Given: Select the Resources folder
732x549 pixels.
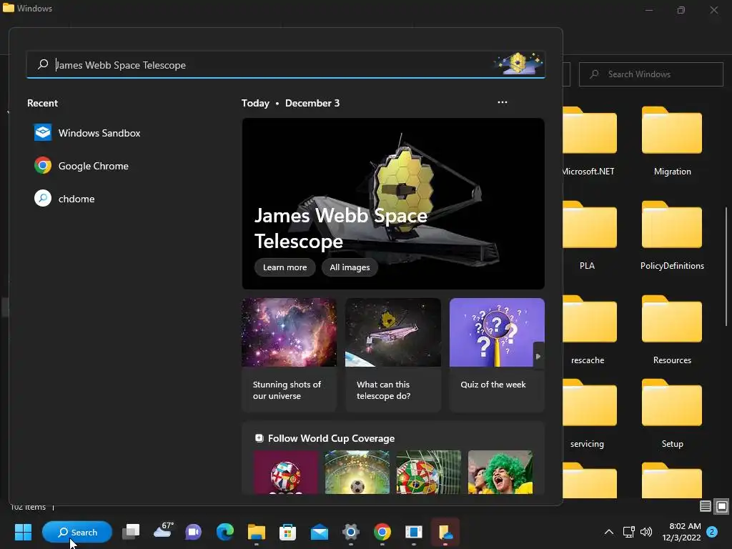Looking at the screenshot, I should (x=672, y=330).
